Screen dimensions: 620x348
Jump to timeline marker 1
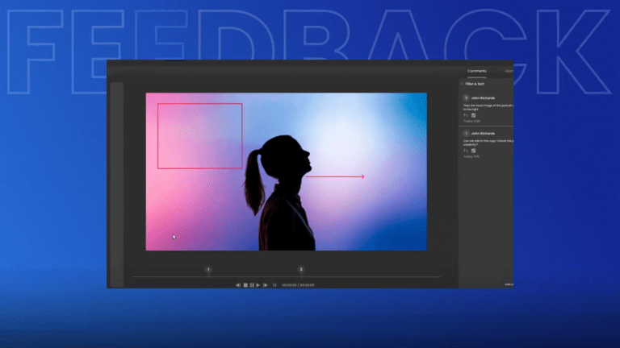pos(208,270)
